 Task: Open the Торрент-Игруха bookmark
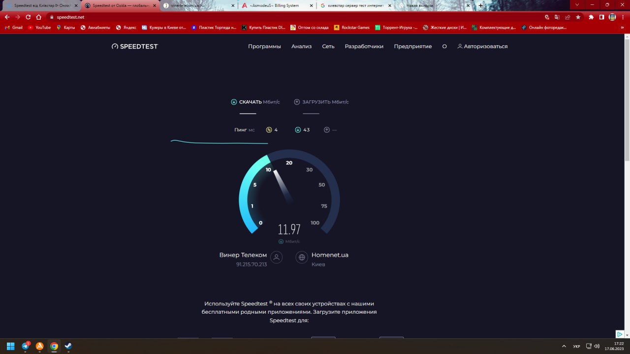[396, 28]
